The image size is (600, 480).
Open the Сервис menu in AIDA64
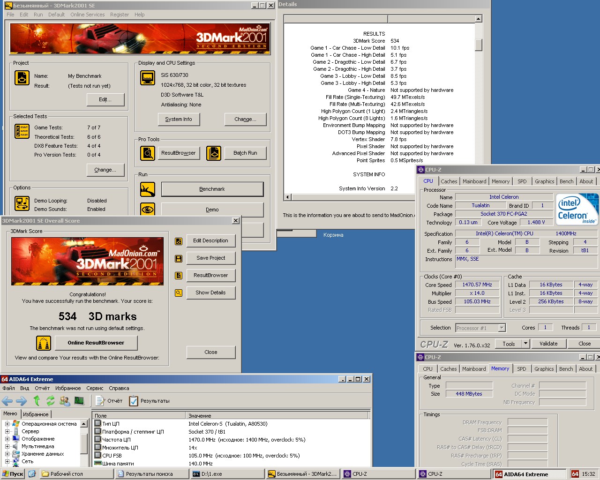[x=95, y=388]
